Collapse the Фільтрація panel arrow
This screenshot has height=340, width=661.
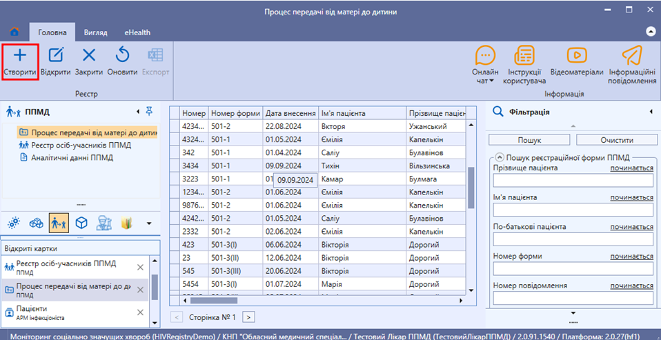[x=651, y=112]
